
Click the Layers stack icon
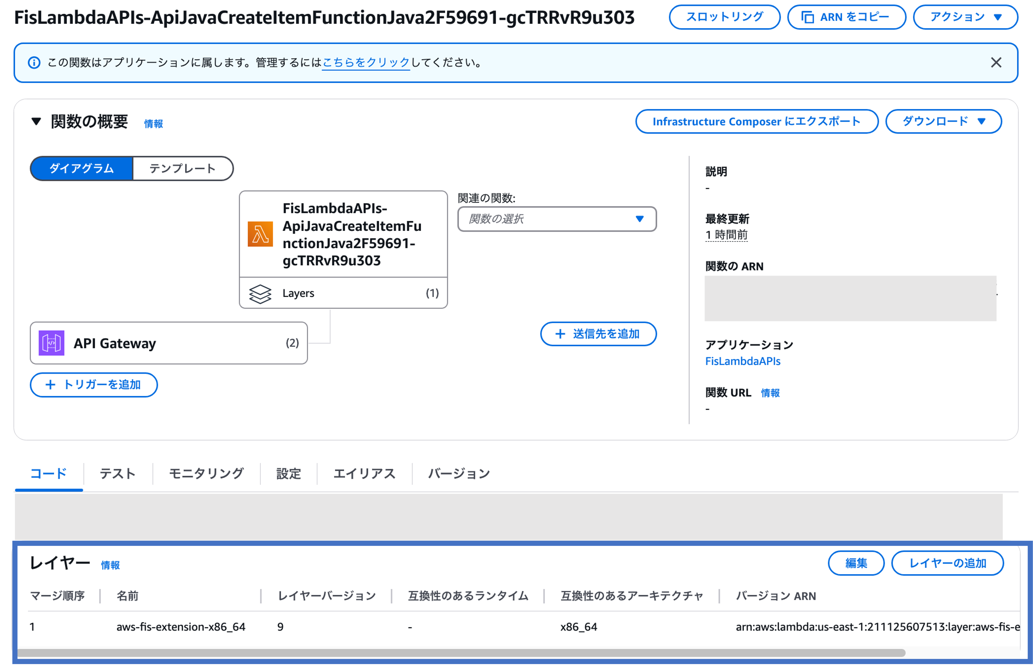260,294
